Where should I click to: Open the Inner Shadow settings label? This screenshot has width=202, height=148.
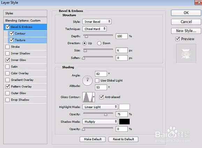21,53
